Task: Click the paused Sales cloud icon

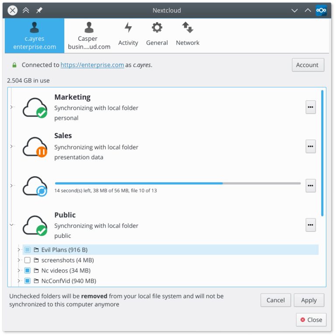Action: point(35,147)
